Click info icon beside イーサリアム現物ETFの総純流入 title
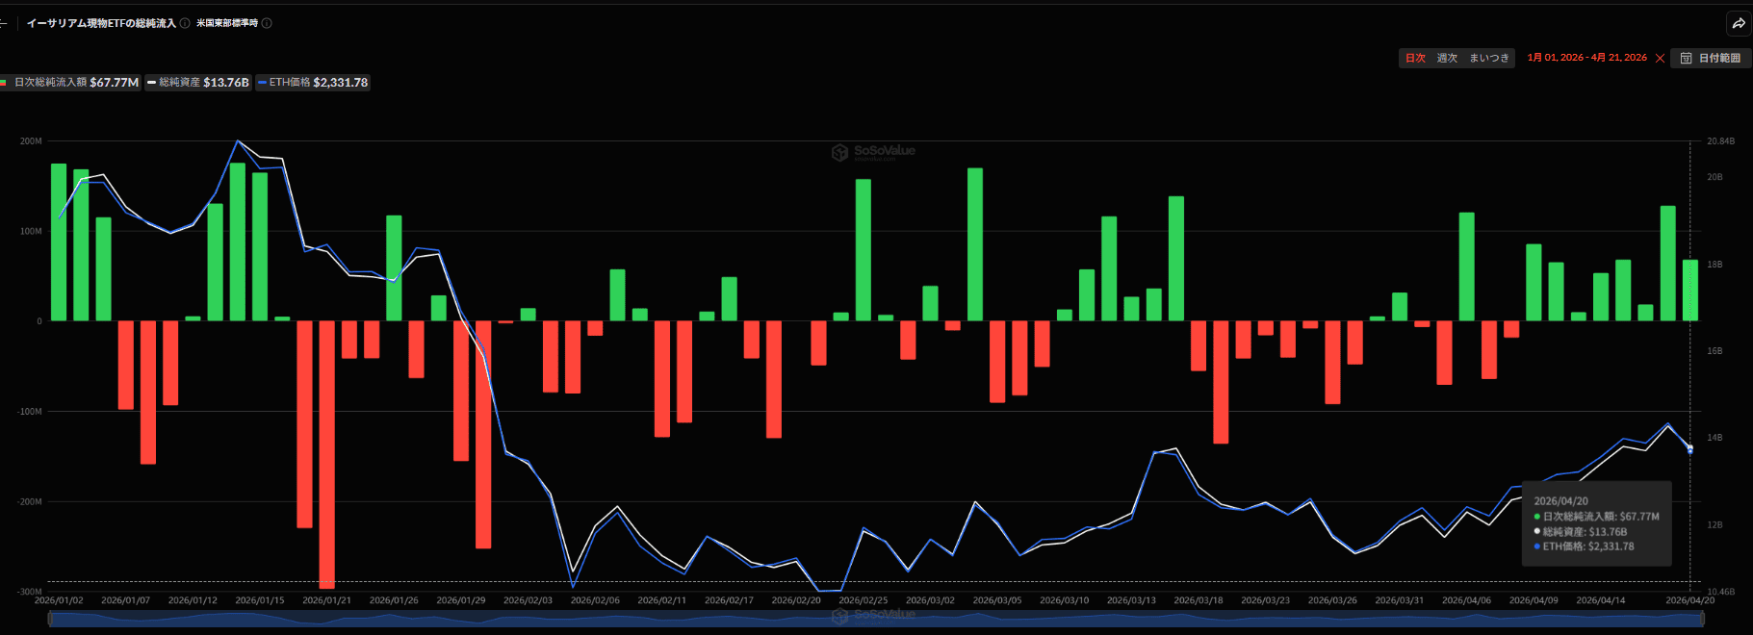The image size is (1753, 635). click(185, 23)
